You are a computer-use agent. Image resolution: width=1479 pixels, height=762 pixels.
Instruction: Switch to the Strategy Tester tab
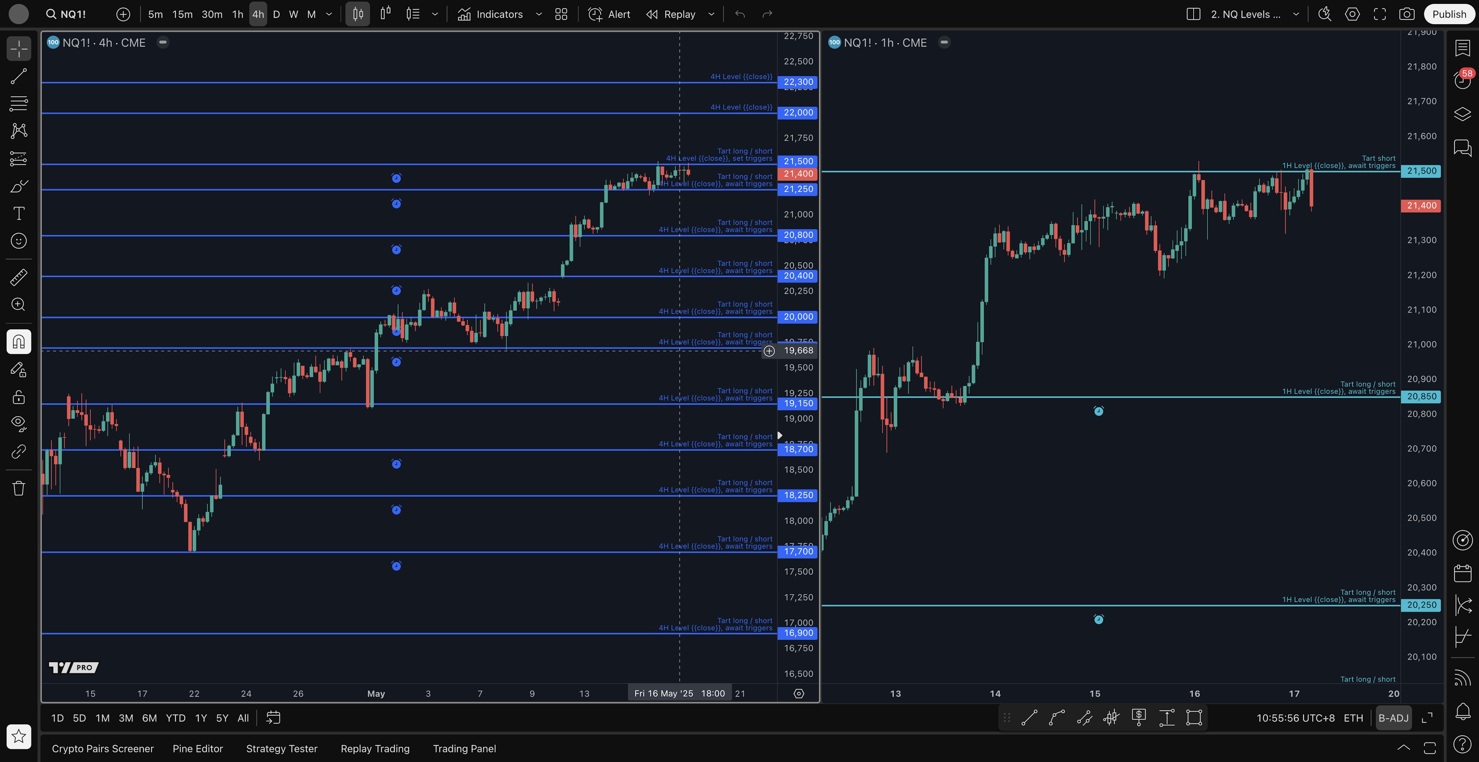(281, 749)
